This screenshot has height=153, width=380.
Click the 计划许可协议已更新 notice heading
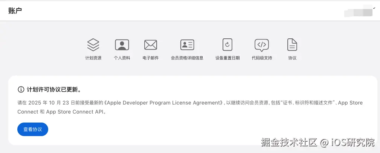pyautogui.click(x=54, y=89)
